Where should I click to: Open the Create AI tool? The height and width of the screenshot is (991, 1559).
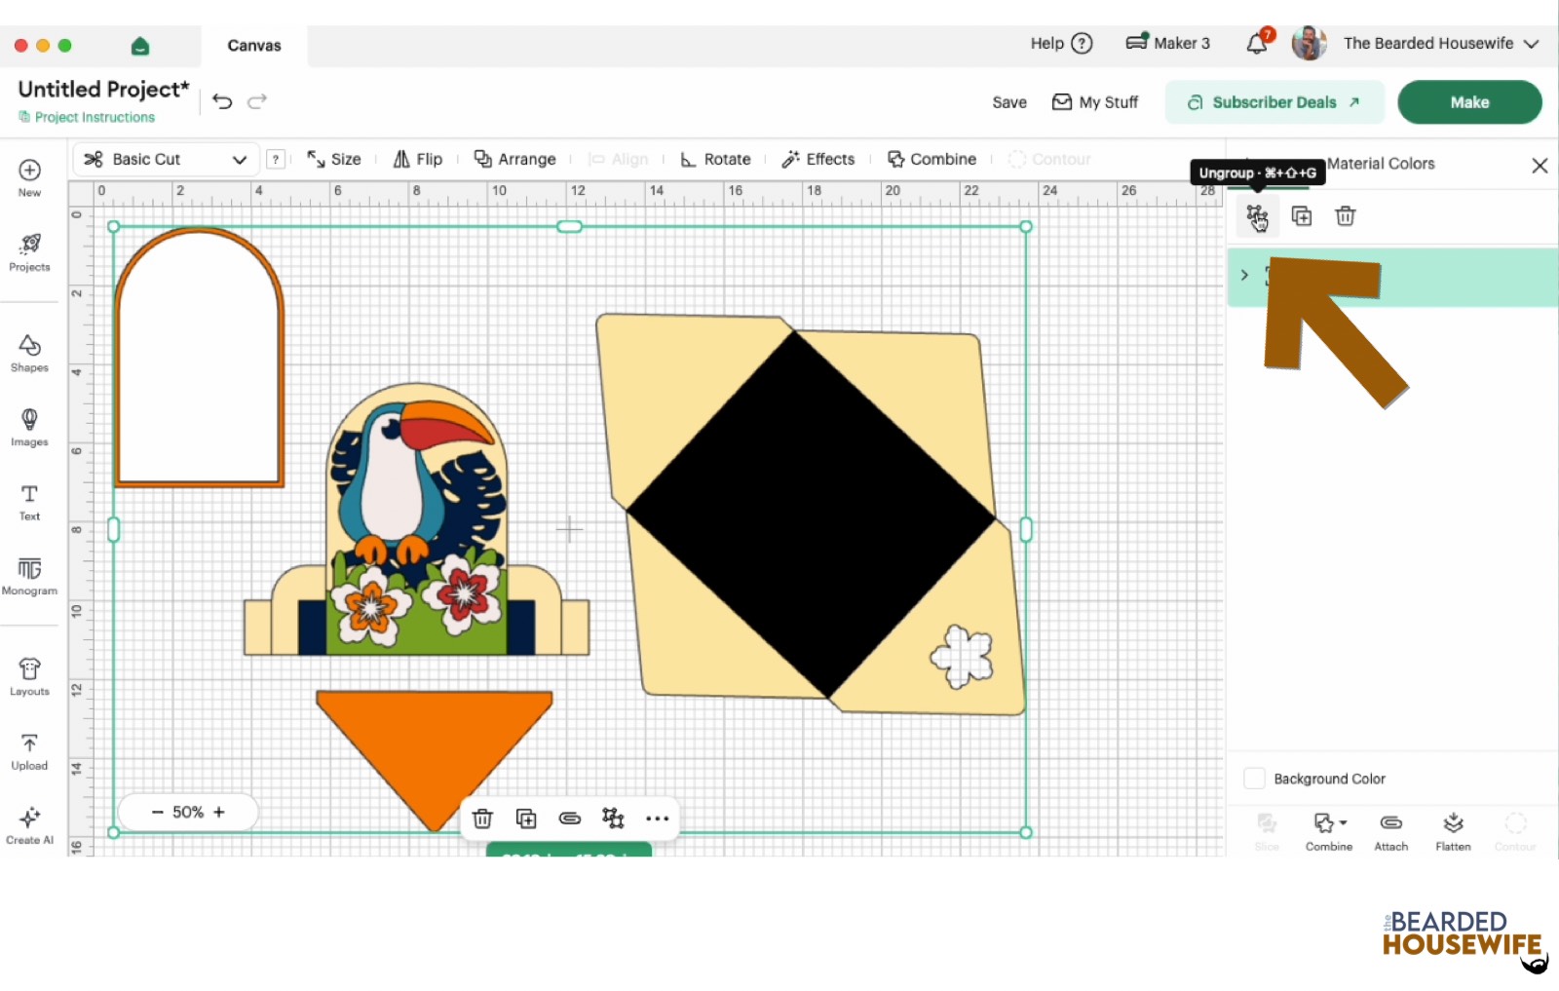[x=29, y=825]
